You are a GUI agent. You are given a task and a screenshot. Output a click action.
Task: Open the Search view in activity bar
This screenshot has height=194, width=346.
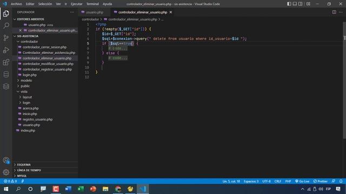[6, 26]
